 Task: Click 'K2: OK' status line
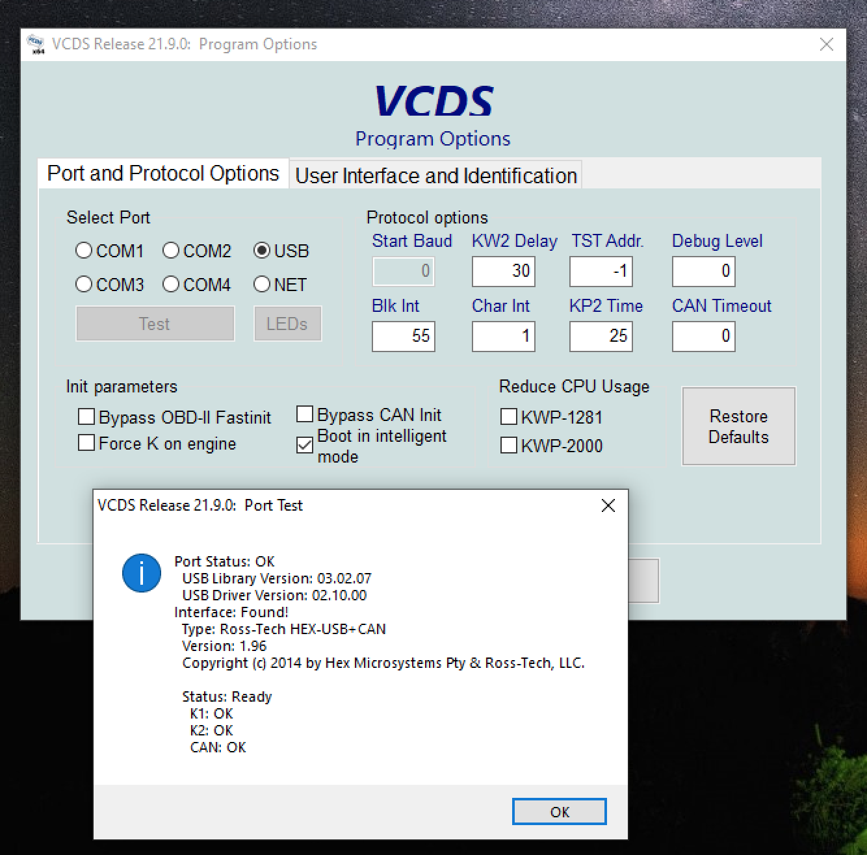point(211,730)
